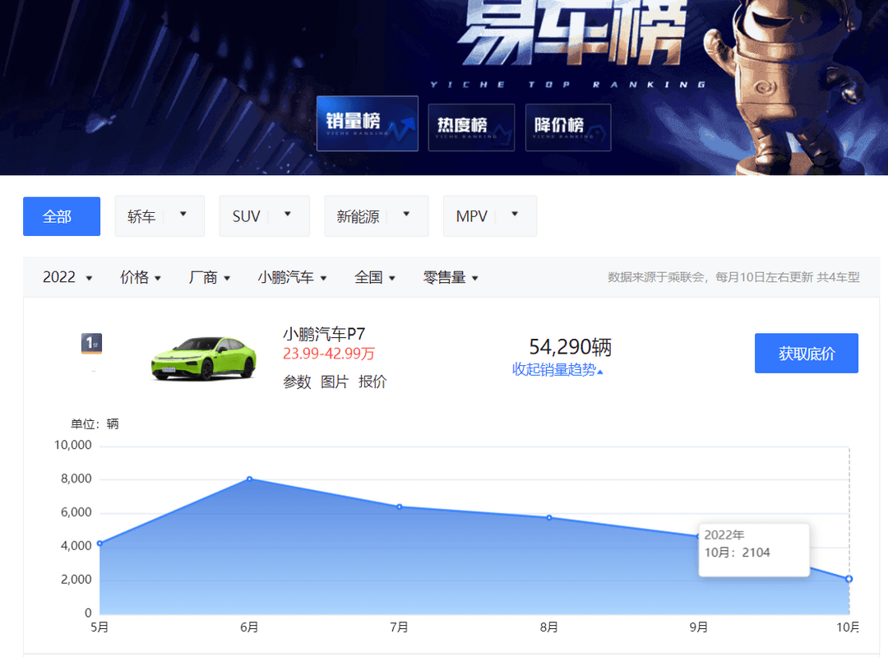The image size is (888, 657).
Task: Open the 2022 year filter dropdown
Action: pos(67,278)
